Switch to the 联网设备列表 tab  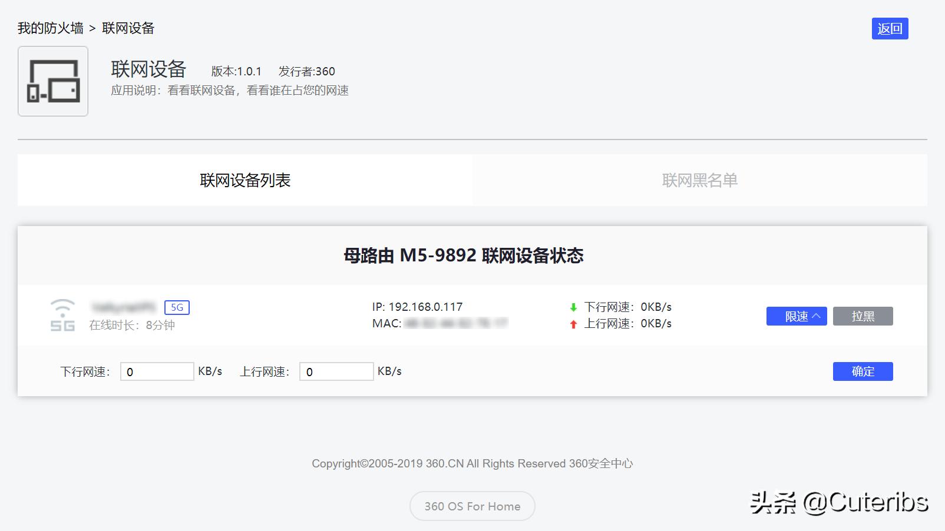pos(244,180)
